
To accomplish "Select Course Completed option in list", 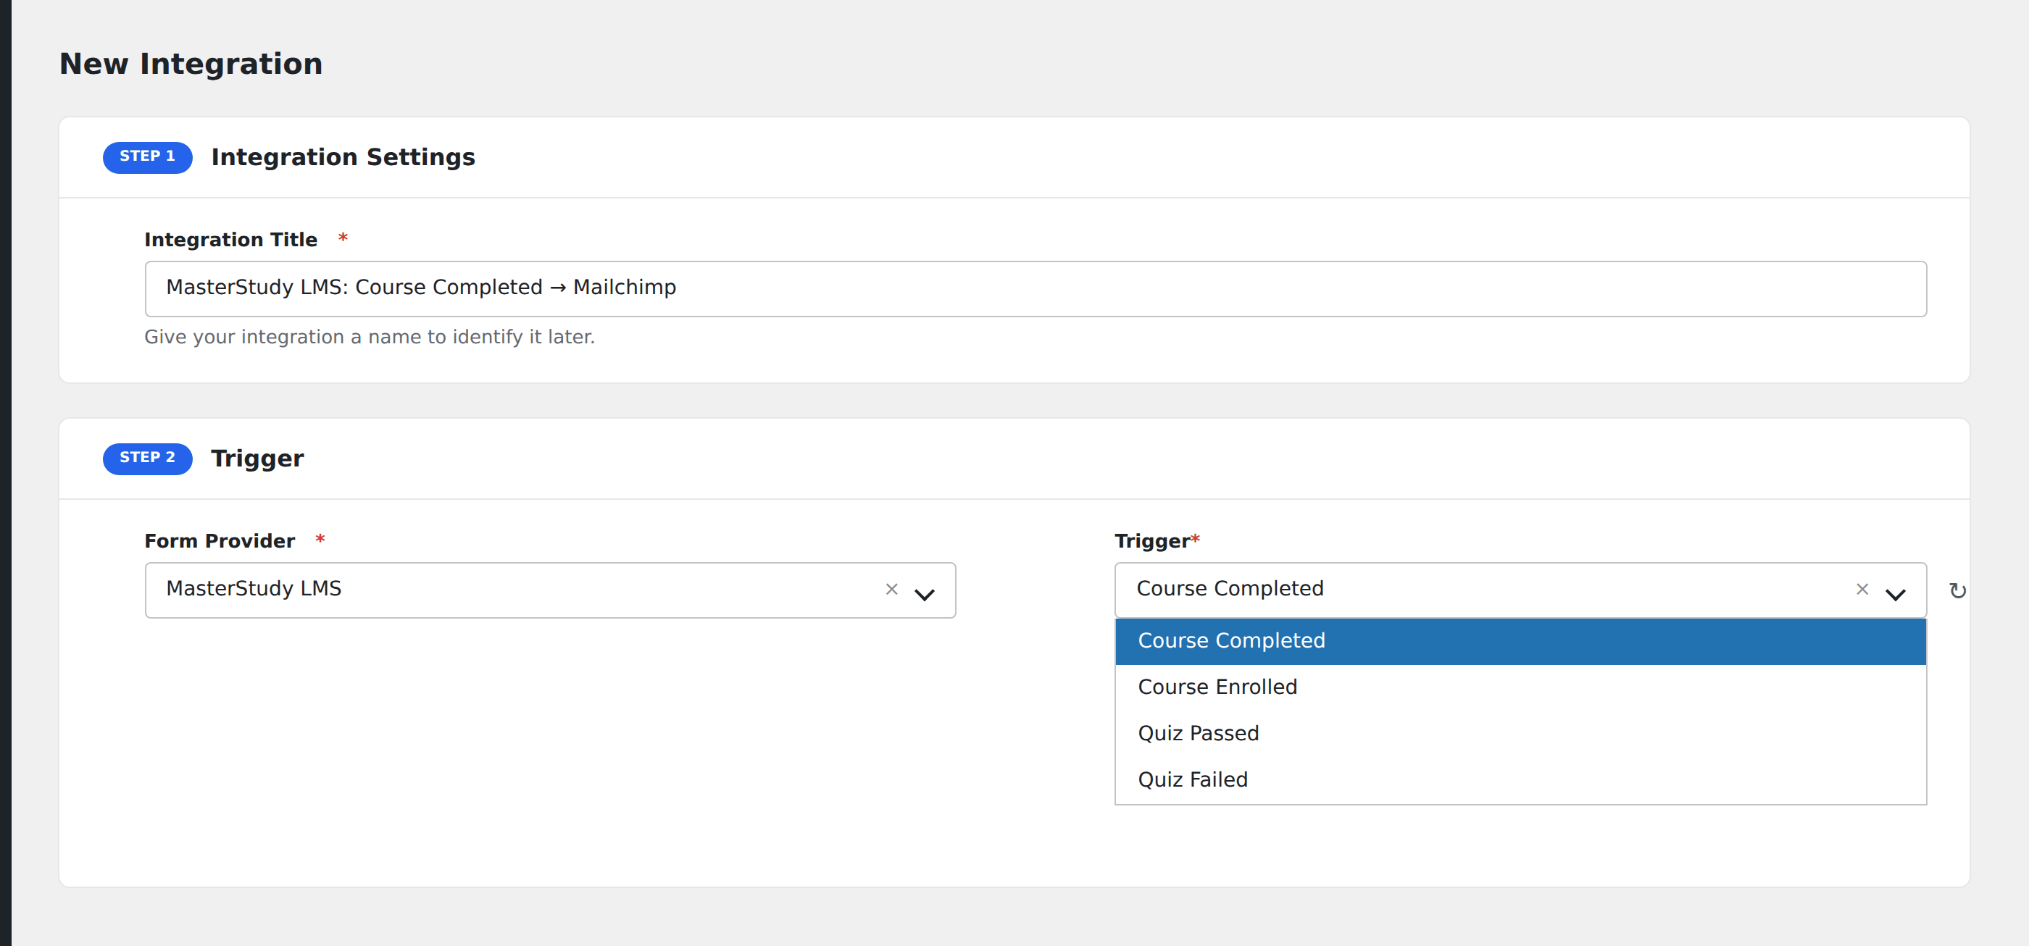I will click(1520, 642).
